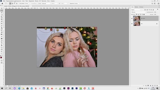The image size is (160, 90).
Task: Select the Hand tool
Action: coord(2,49)
